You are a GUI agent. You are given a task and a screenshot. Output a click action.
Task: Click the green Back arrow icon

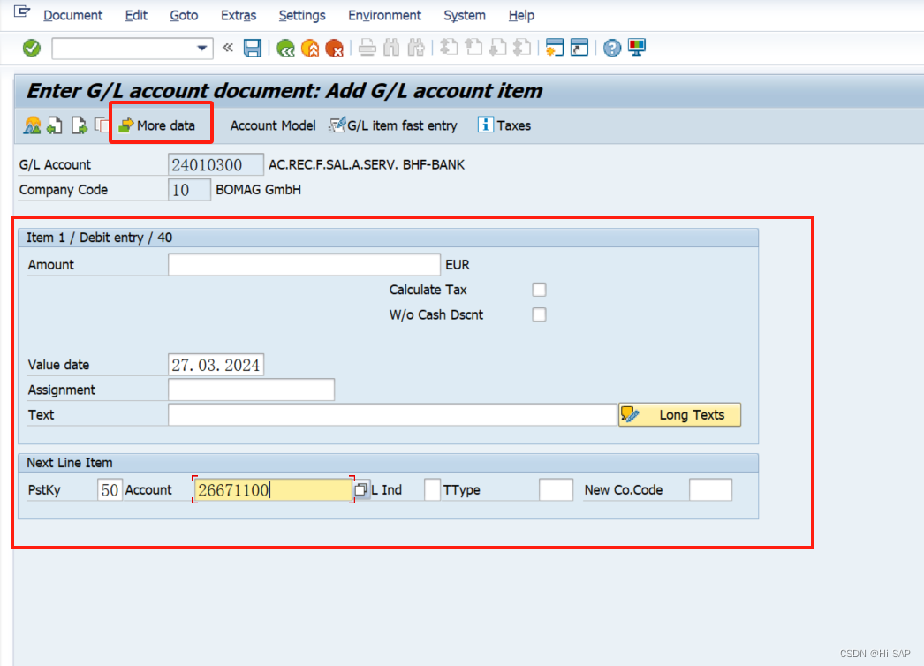click(x=284, y=48)
